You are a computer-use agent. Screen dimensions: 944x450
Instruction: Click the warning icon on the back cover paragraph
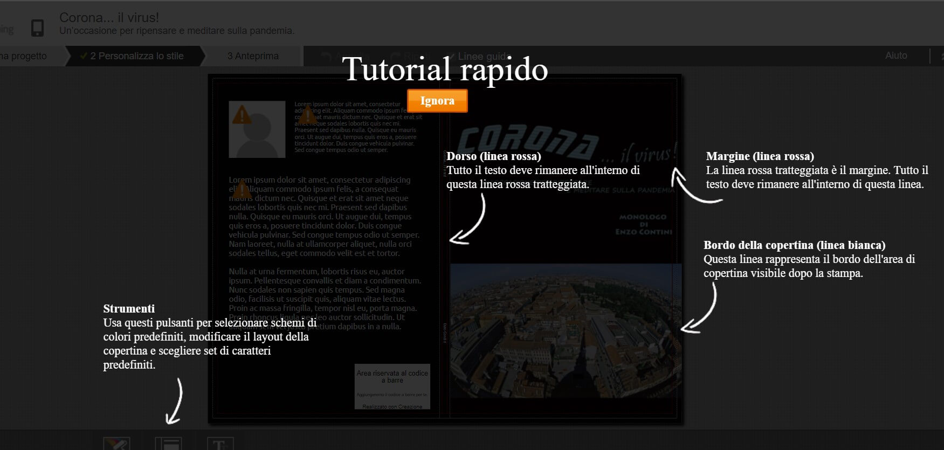[x=242, y=189]
